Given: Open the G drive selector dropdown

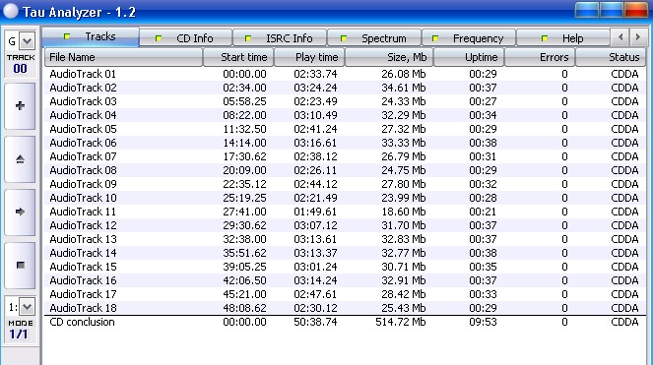Looking at the screenshot, I should 27,41.
